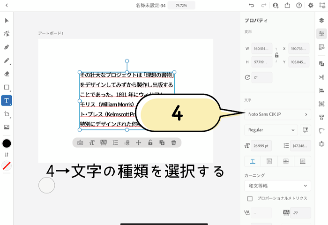Open the scissors cut panel icon
Image resolution: width=328 pixels, height=225 pixels.
[322, 77]
